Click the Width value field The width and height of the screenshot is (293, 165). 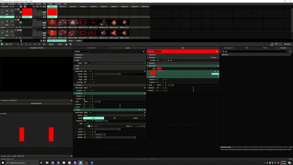point(86,77)
